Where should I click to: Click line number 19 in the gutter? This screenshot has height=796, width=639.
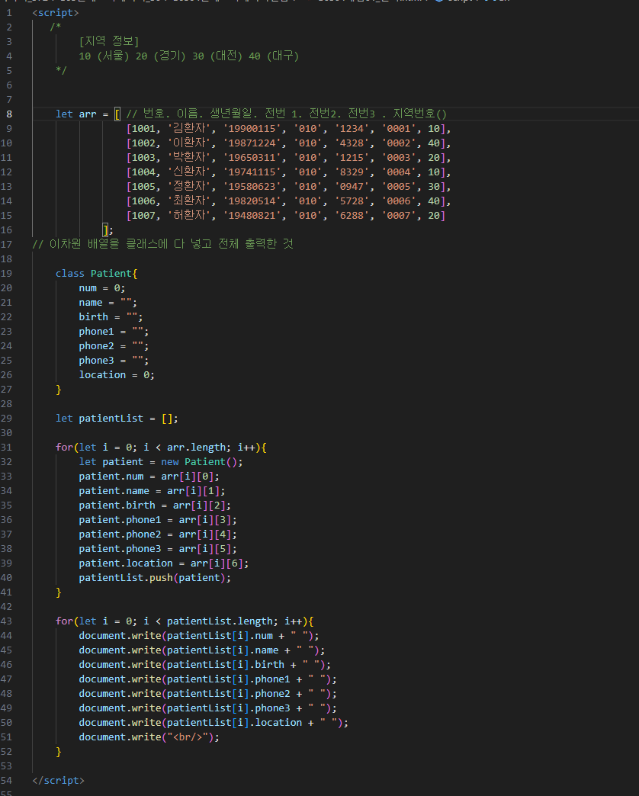pos(6,274)
